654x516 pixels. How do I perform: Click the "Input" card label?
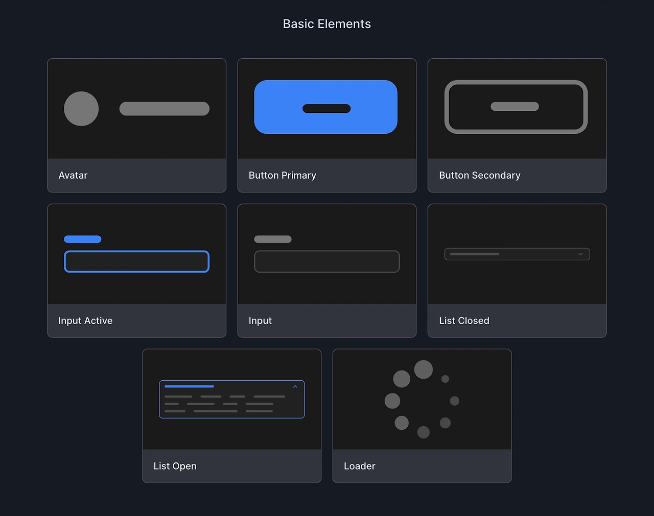tap(260, 321)
